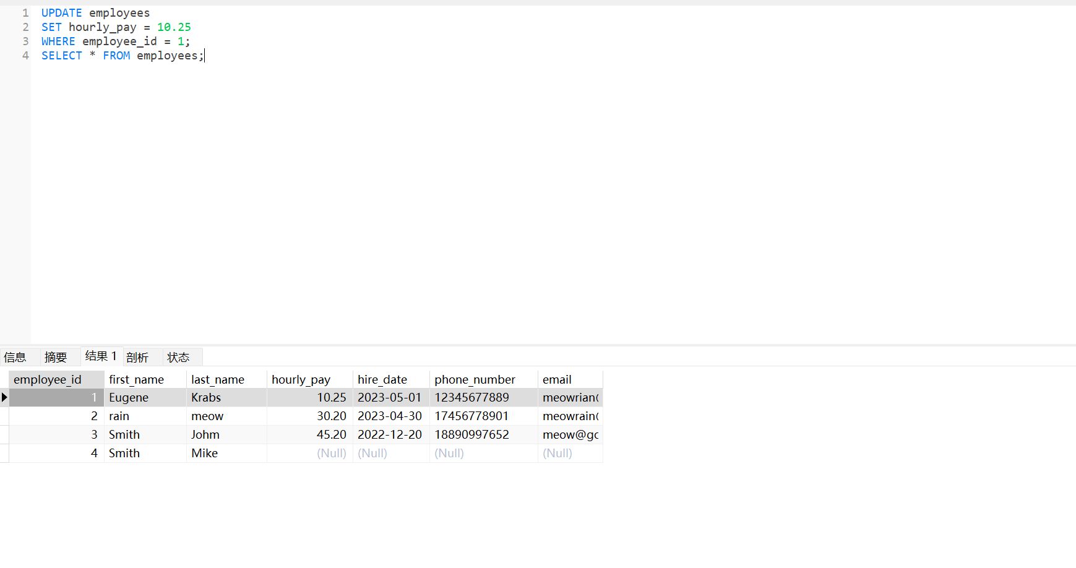Click the hourly_pay column header
The image size is (1076, 568).
[301, 379]
